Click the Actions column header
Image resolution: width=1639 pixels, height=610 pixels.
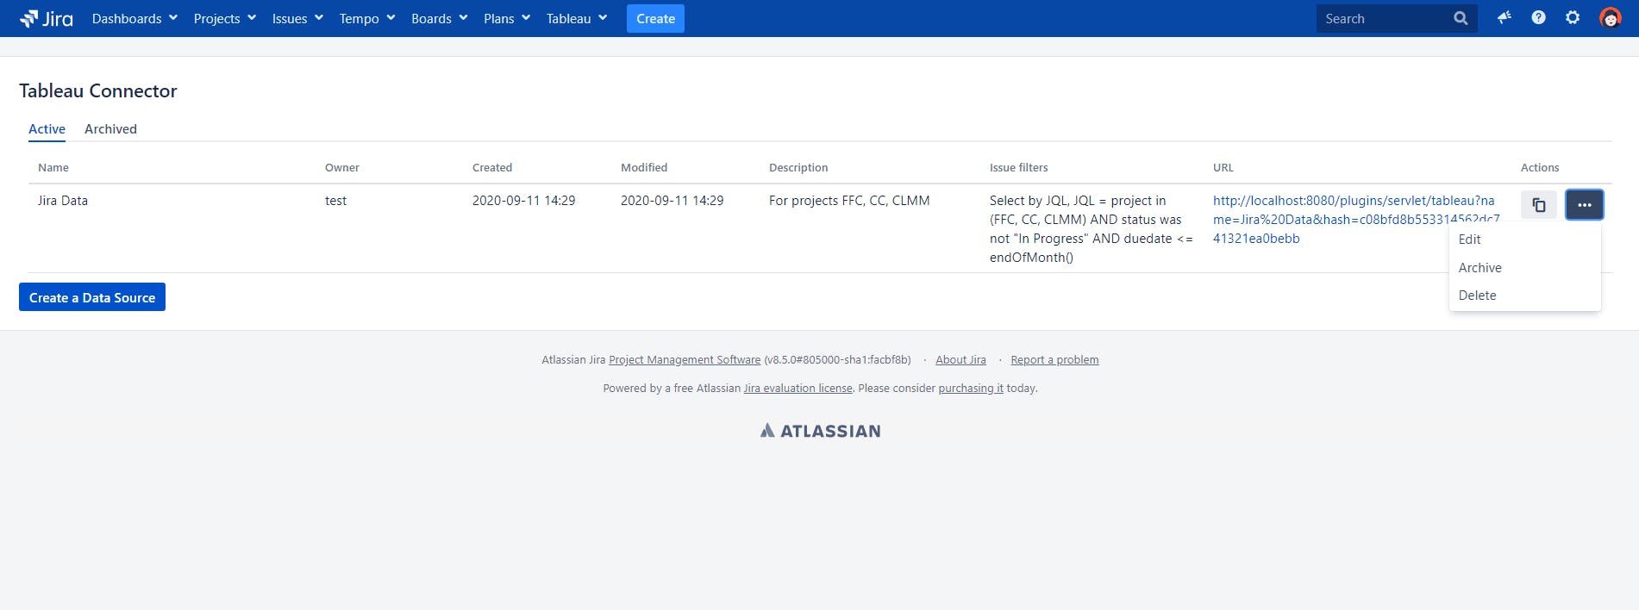(x=1540, y=168)
